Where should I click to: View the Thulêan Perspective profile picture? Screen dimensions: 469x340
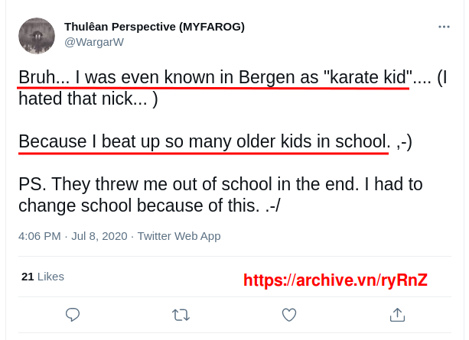(x=37, y=36)
